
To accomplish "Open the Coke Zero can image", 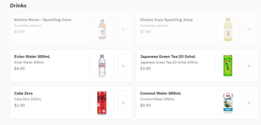I will point(102,103).
